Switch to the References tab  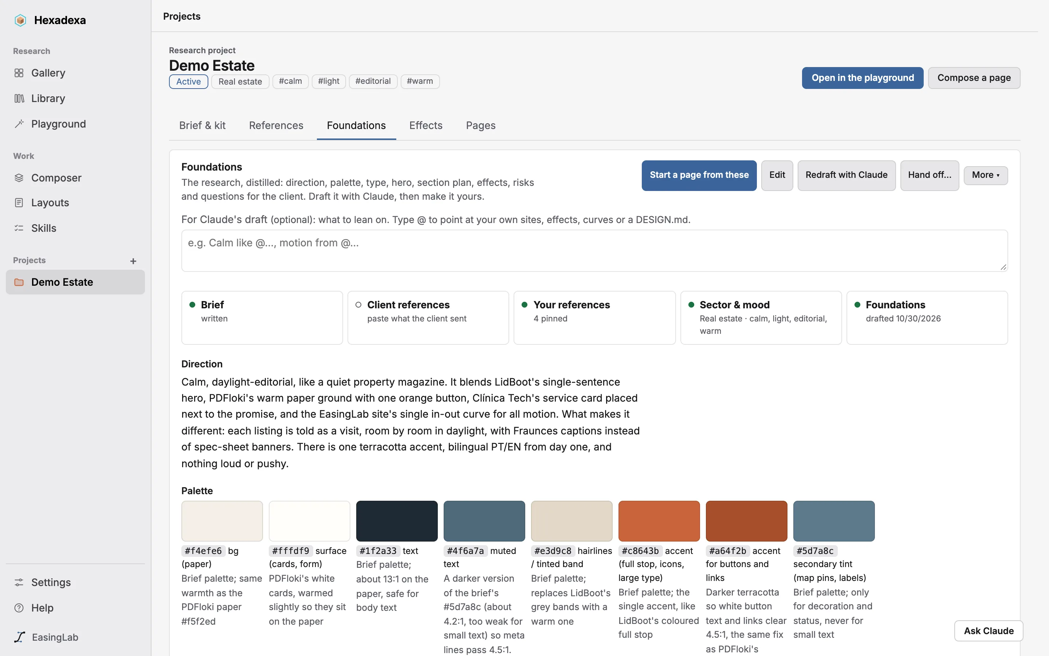click(276, 126)
